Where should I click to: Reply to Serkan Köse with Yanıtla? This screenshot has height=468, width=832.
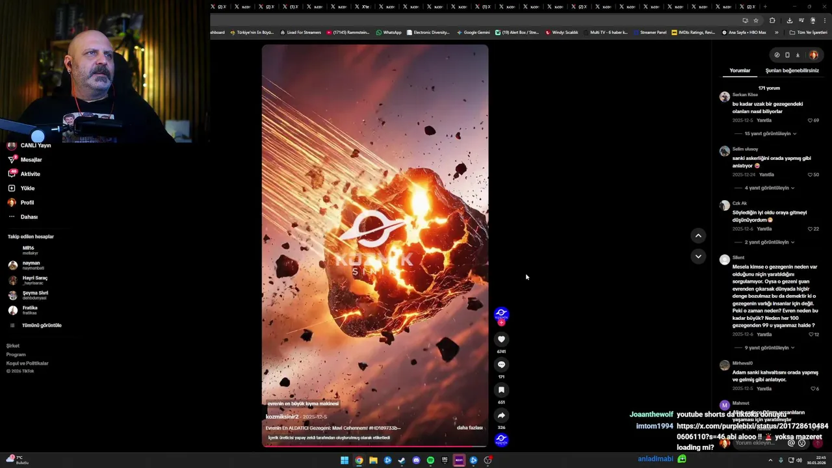[764, 120]
